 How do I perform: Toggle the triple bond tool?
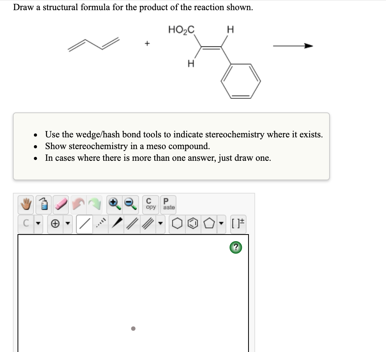click(147, 223)
